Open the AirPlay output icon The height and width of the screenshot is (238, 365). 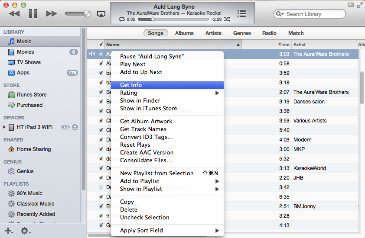tap(101, 14)
